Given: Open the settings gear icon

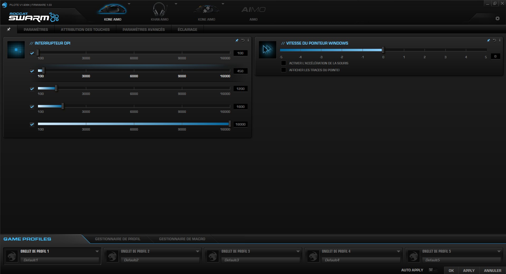Looking at the screenshot, I should [x=497, y=18].
